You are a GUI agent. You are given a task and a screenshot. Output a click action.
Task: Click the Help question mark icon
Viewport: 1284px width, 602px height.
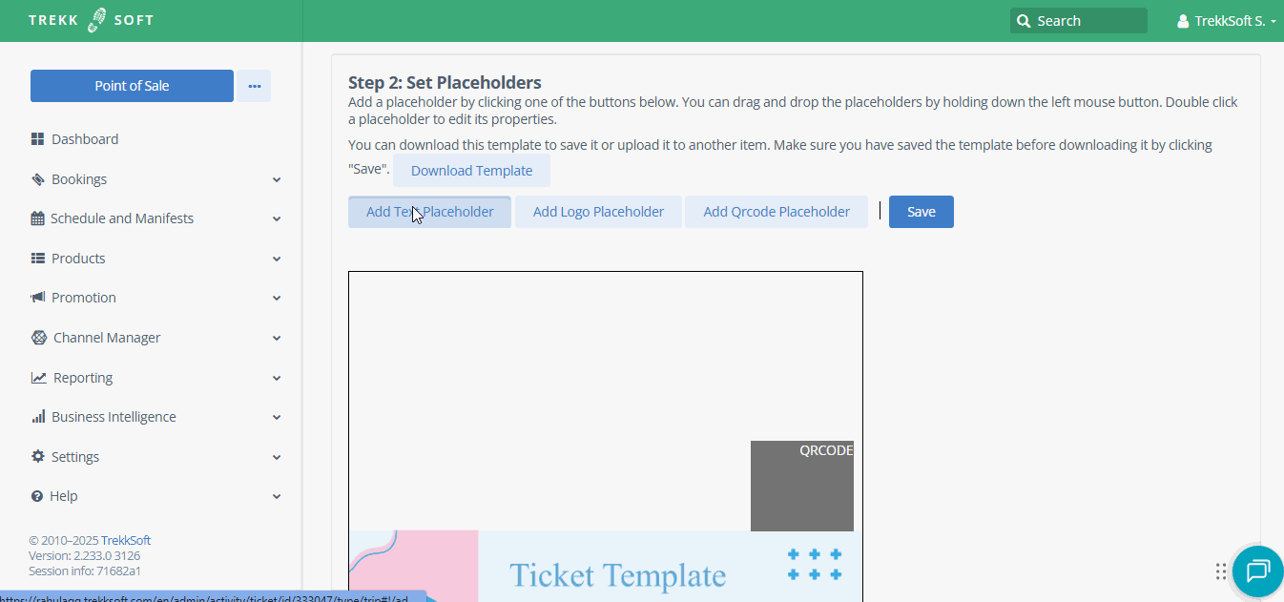[x=37, y=495]
